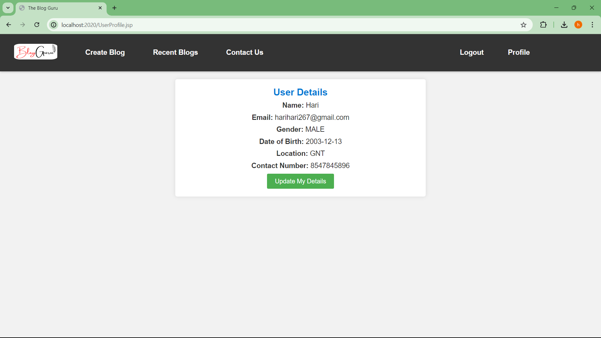This screenshot has width=601, height=338.
Task: Click Logout in the navbar
Action: [x=472, y=52]
